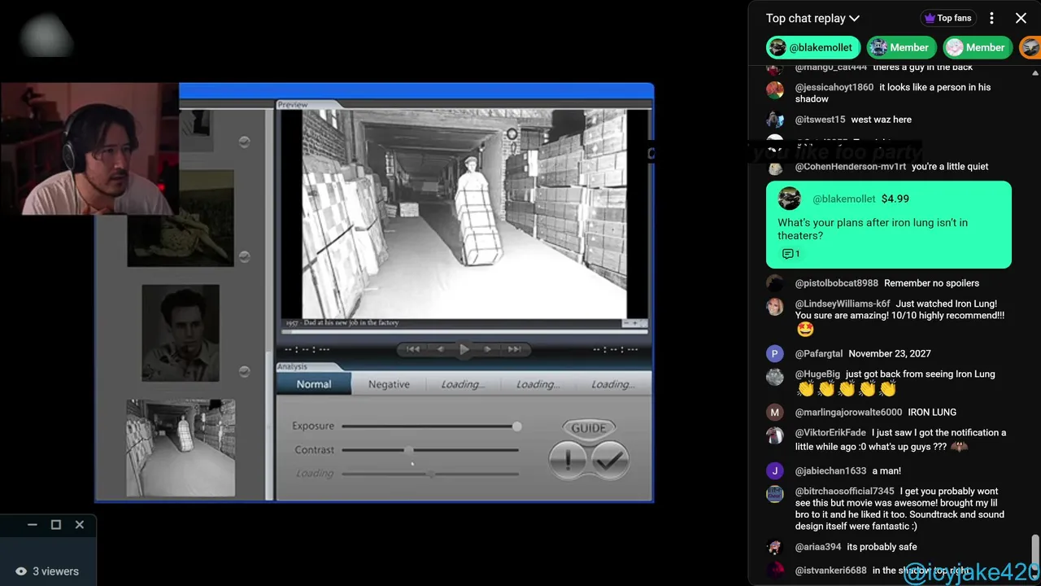The height and width of the screenshot is (586, 1041).
Task: Click the last Loading... analysis tab
Action: click(x=612, y=384)
